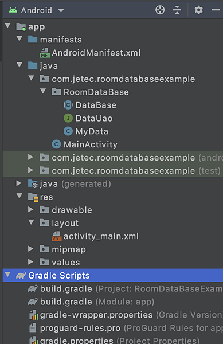223x344 pixels.
Task: Hide the project panel with minus icon
Action: click(216, 10)
